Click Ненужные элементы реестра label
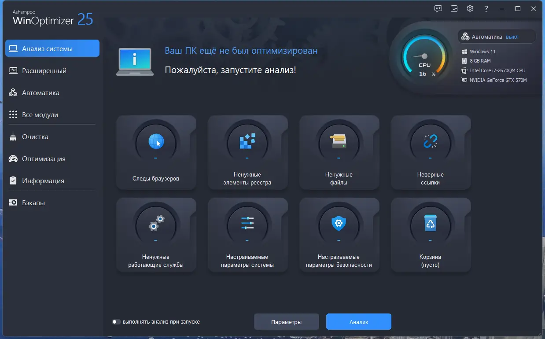 pos(247,179)
